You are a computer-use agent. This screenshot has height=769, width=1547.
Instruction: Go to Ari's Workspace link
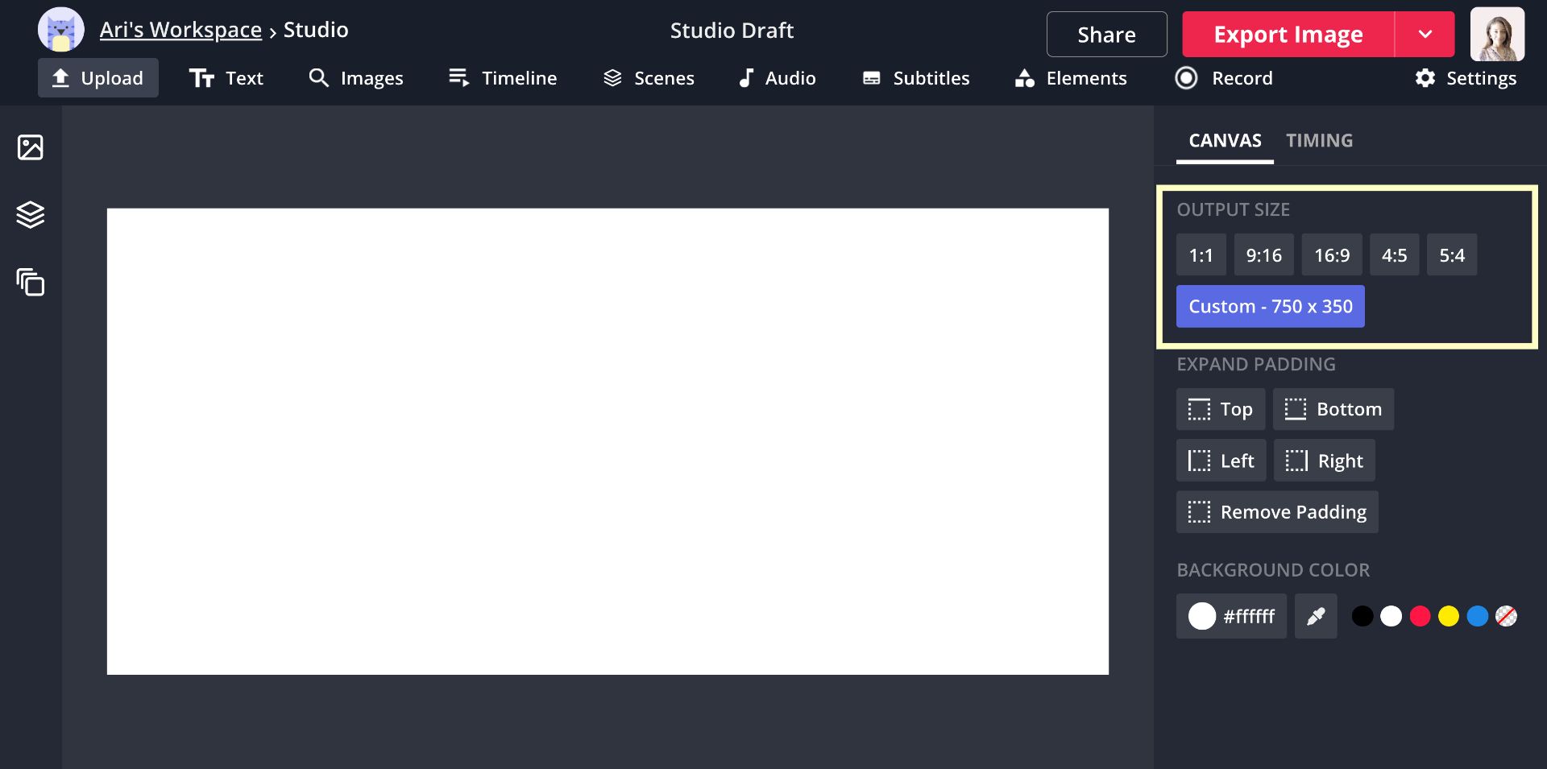[180, 30]
